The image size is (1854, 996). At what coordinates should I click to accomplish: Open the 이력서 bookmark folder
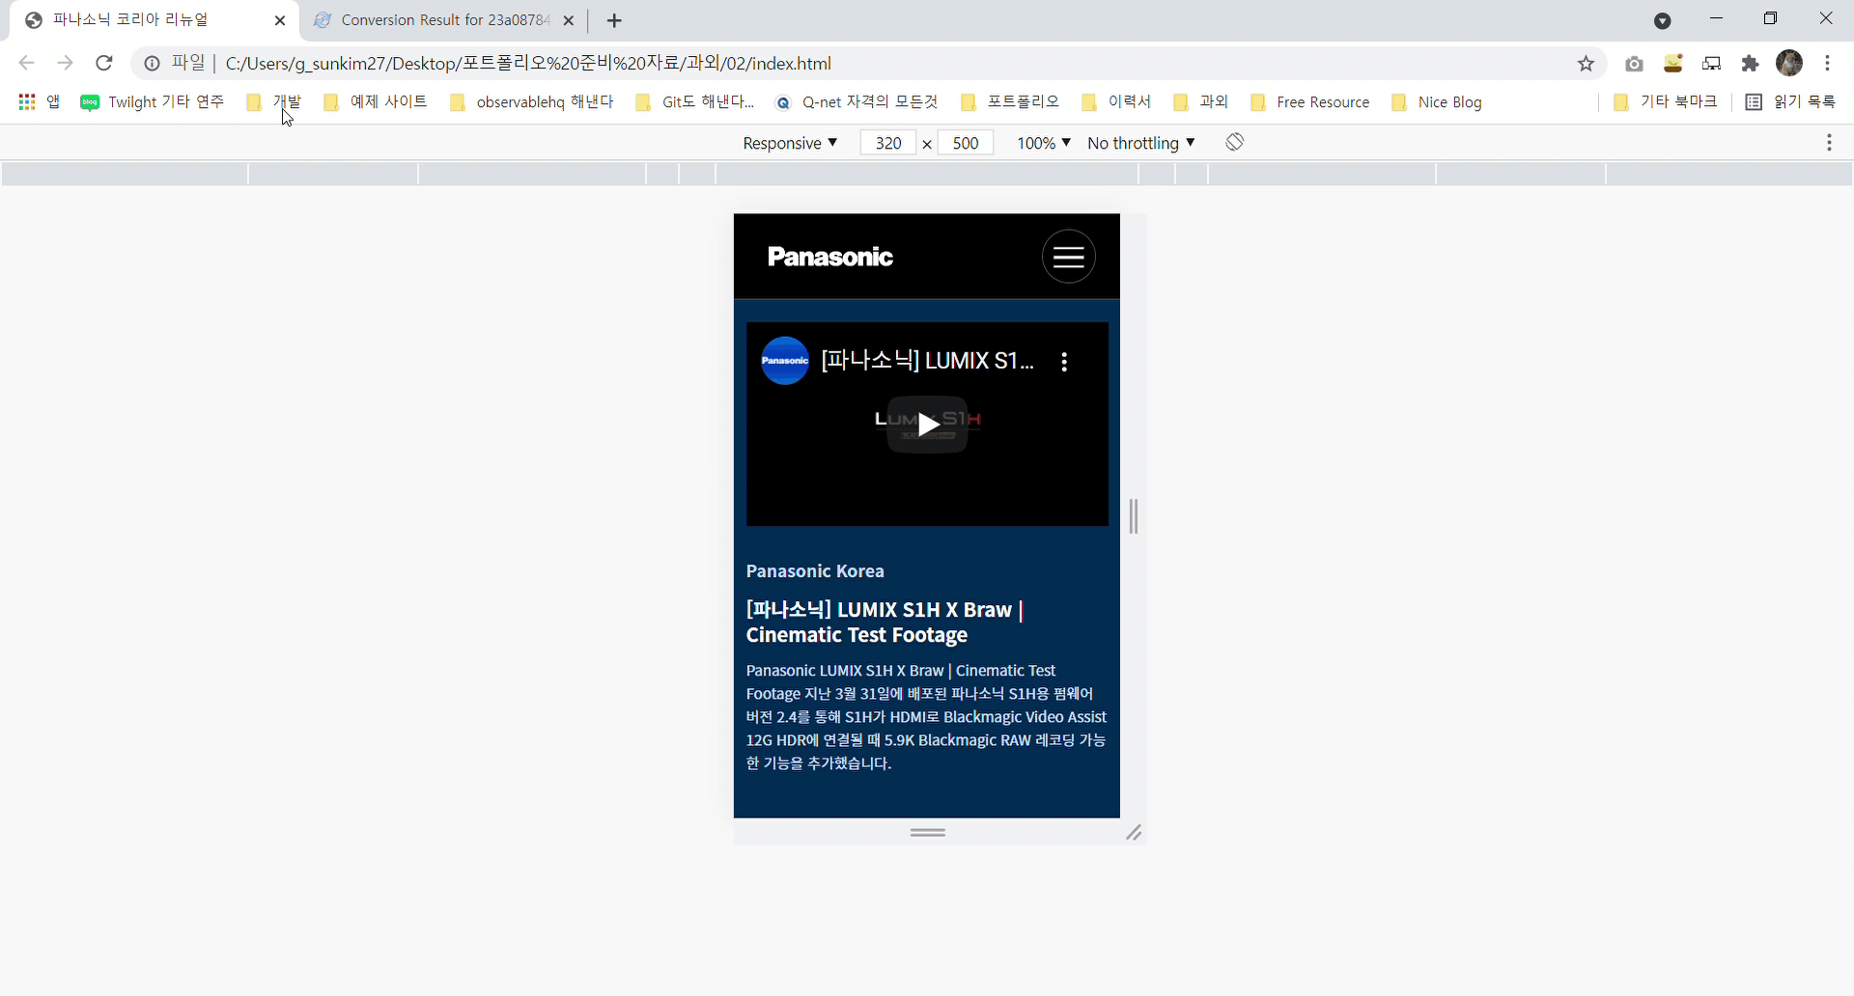pyautogui.click(x=1116, y=102)
